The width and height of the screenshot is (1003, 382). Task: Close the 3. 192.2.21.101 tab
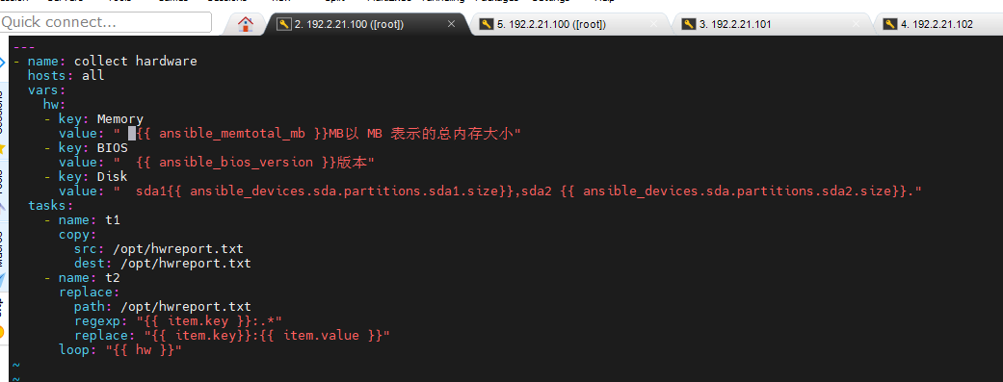856,24
